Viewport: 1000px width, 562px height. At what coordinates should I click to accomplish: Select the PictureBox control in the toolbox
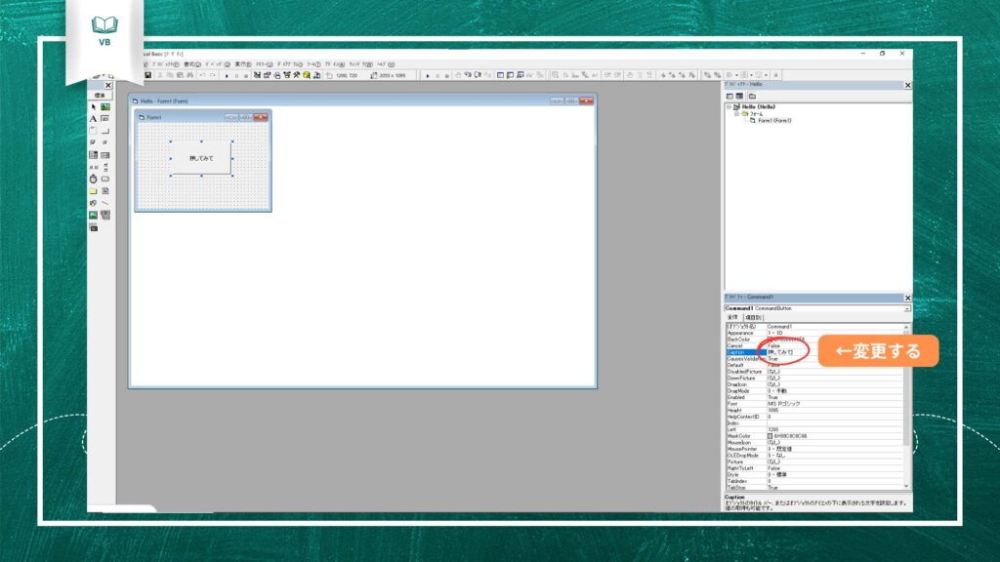click(x=105, y=107)
